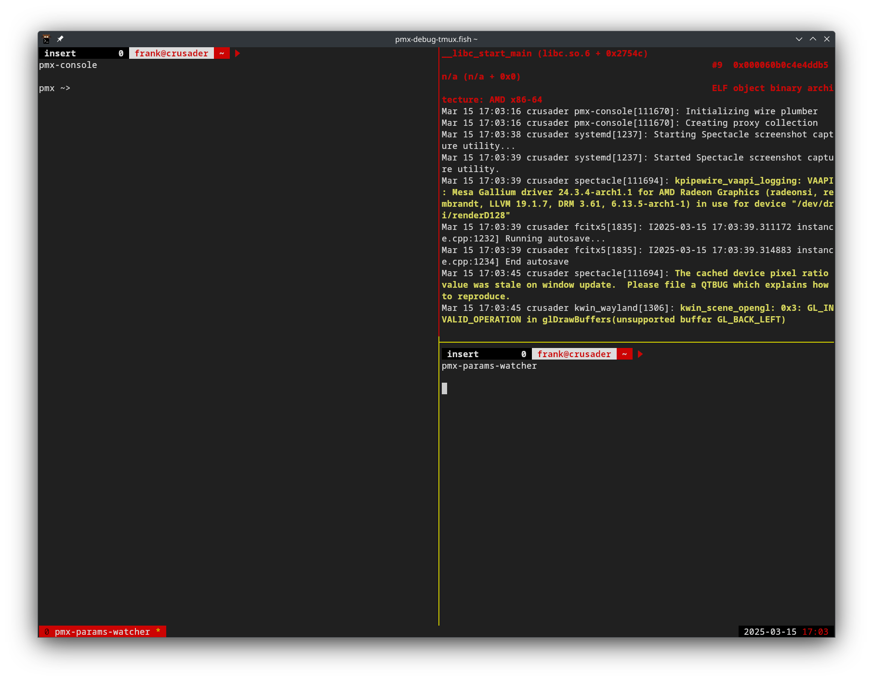Close the pmx-debug-tmux.fish window

click(827, 39)
